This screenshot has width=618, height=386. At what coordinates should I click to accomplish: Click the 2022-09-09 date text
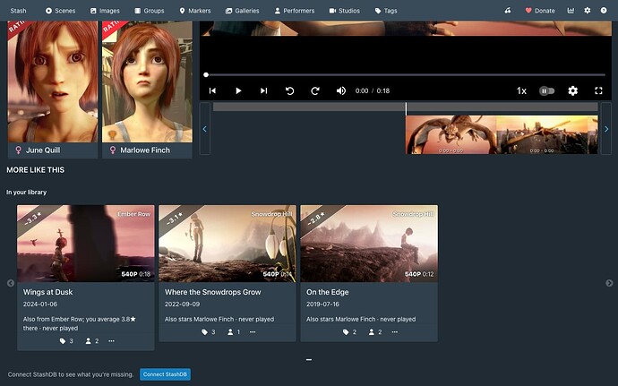(182, 304)
